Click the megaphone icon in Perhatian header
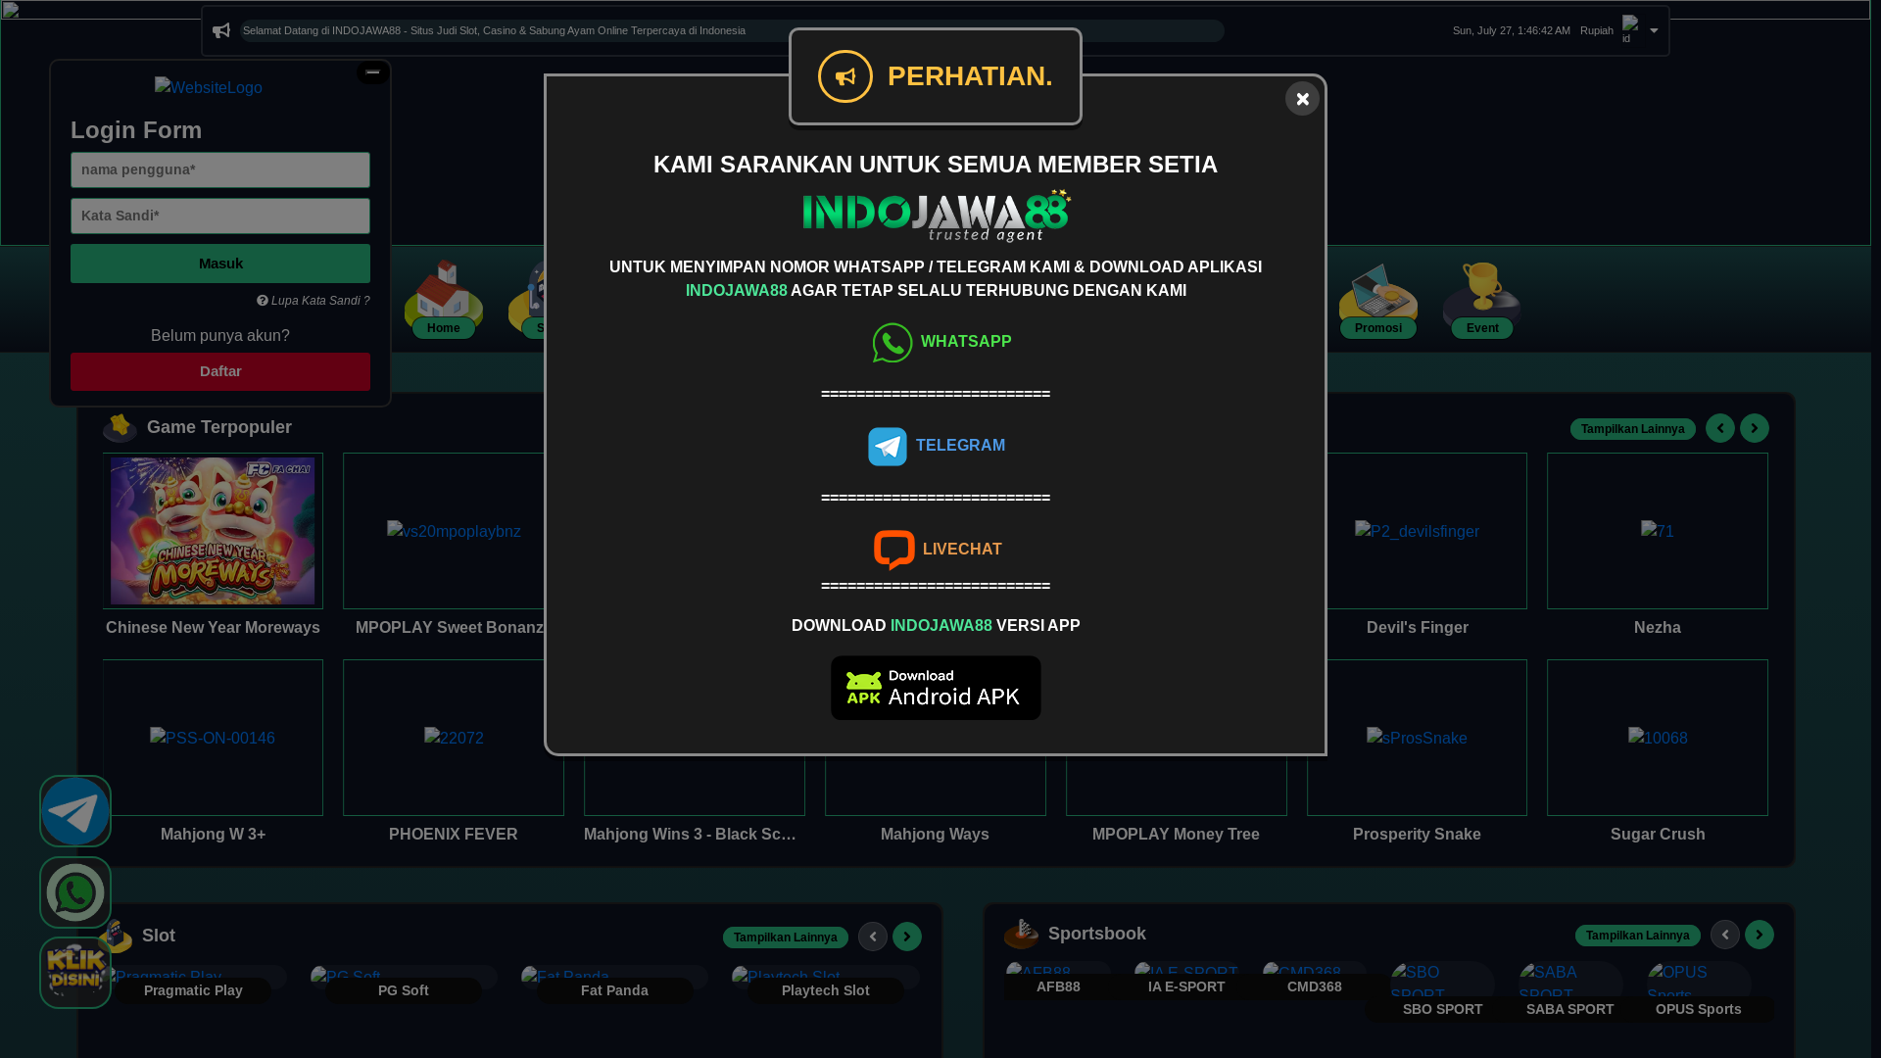 (x=845, y=76)
